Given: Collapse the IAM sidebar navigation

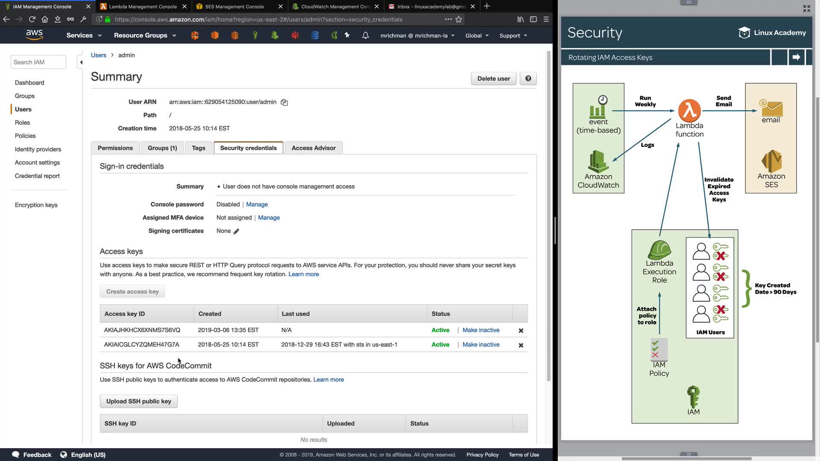Looking at the screenshot, I should [x=81, y=62].
